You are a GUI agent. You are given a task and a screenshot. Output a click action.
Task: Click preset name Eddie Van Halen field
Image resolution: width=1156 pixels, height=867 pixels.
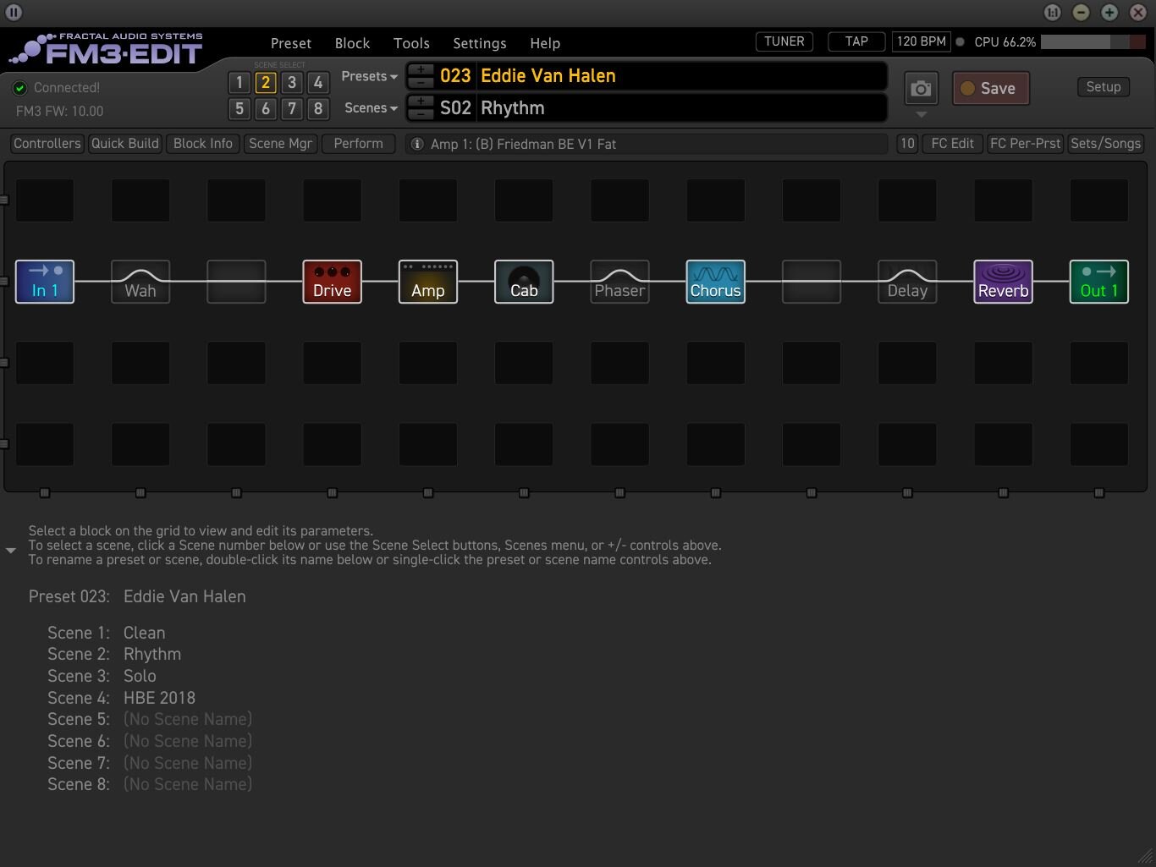click(681, 76)
